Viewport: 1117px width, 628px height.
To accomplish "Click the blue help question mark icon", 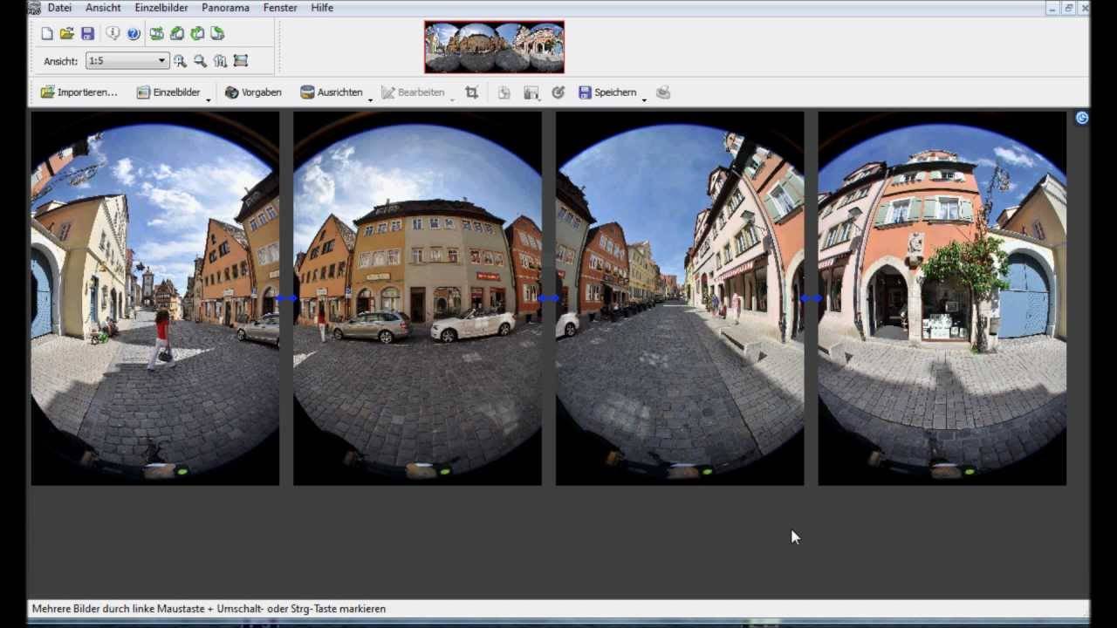I will click(x=133, y=33).
